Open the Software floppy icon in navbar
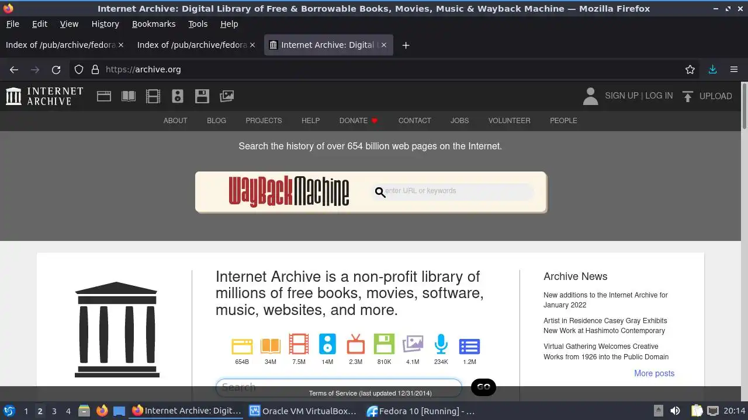The width and height of the screenshot is (748, 420). click(202, 96)
